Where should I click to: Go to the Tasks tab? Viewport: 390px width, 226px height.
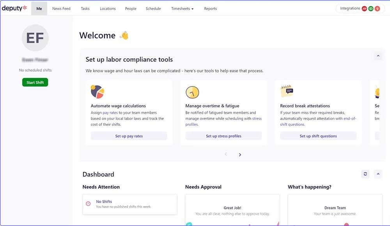click(x=85, y=9)
